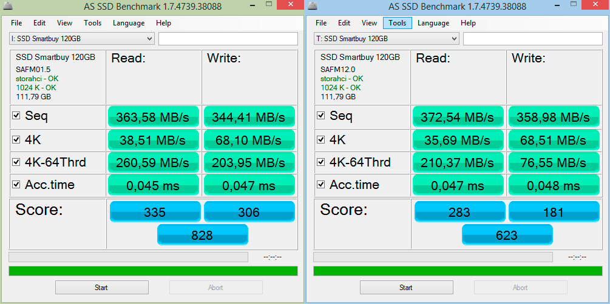Click Seq write result 358,98 MB/s
This screenshot has height=304, width=610.
554,117
